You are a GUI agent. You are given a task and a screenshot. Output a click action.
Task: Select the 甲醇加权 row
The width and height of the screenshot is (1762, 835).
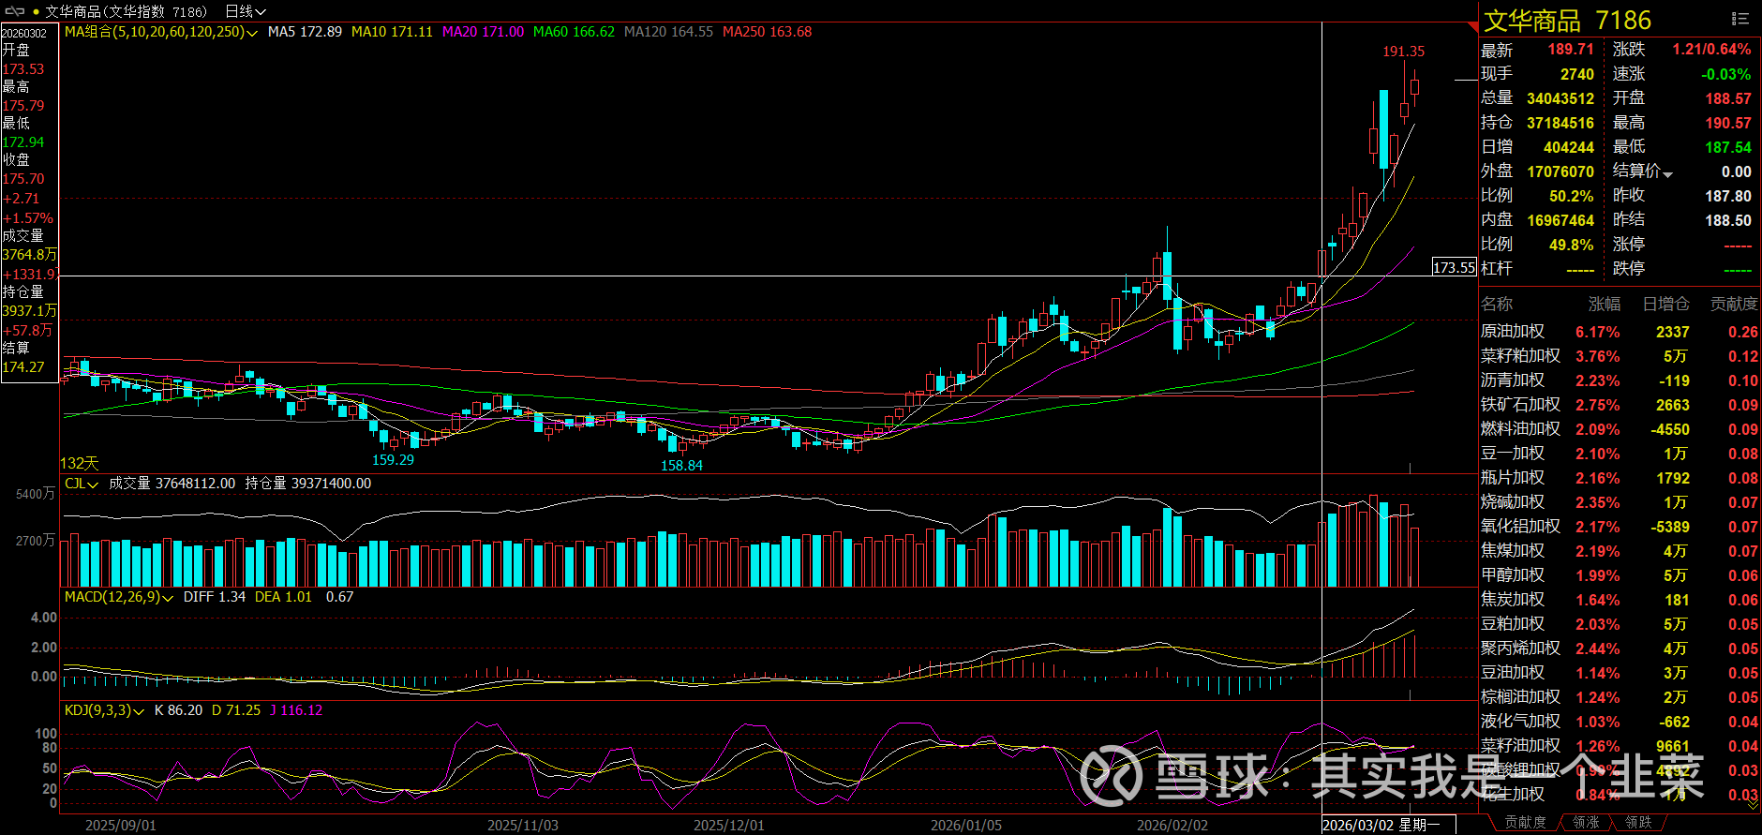coord(1620,575)
